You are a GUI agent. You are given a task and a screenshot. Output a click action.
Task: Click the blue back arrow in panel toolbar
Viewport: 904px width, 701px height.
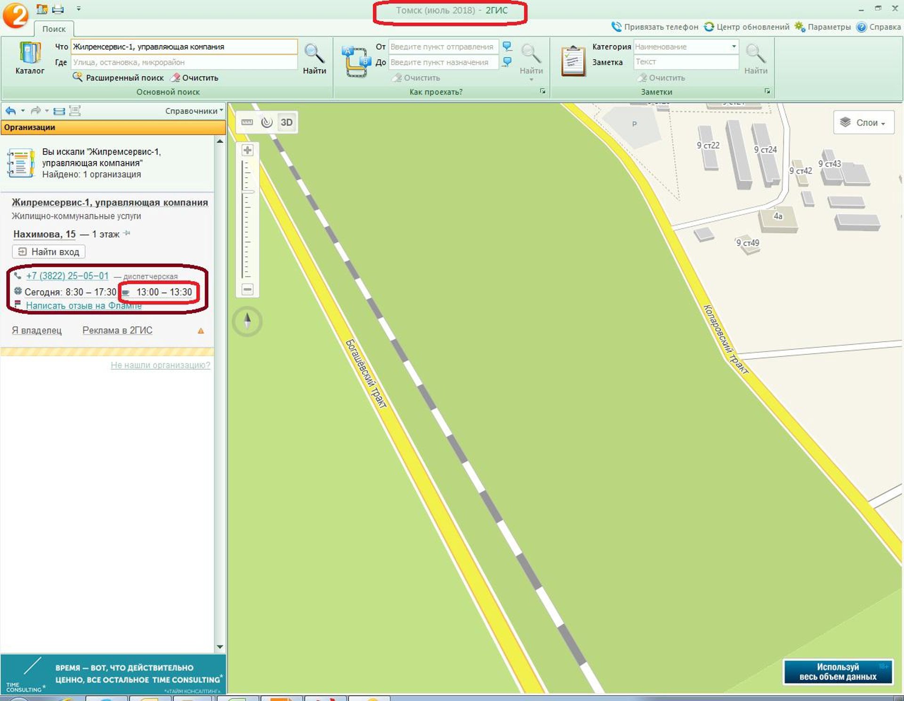click(11, 111)
